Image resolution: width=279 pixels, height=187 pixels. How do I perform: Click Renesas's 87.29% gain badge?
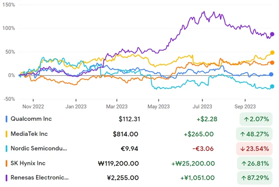(x=257, y=177)
